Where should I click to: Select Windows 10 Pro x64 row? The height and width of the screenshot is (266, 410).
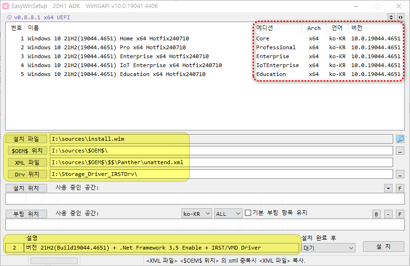point(205,47)
